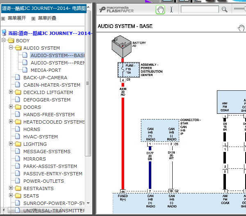Focus the FlashPaper search text field

(200, 9)
